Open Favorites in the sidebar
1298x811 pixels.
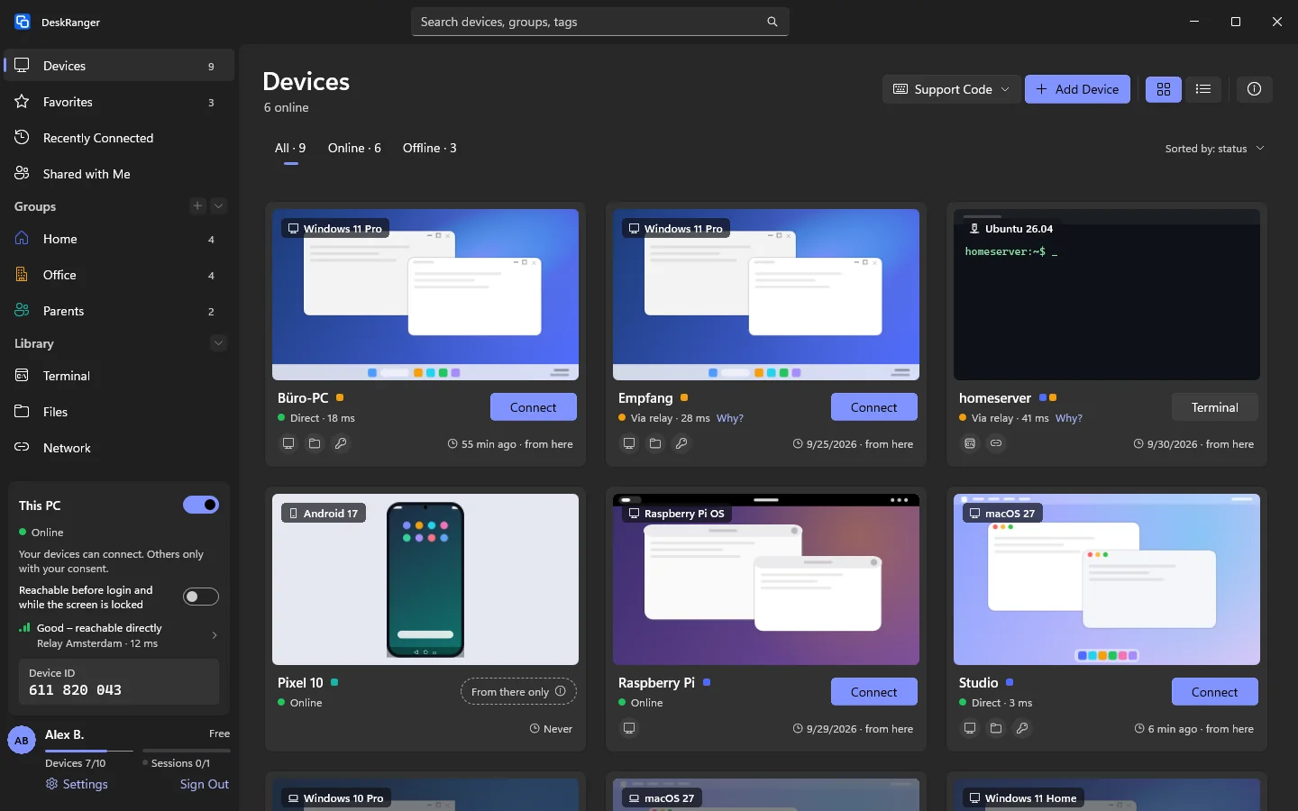point(119,102)
